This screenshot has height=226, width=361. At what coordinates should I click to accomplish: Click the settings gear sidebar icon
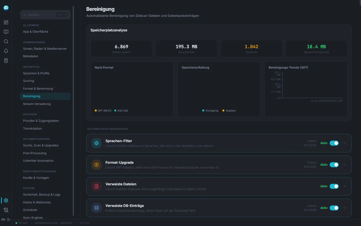click(x=6, y=200)
